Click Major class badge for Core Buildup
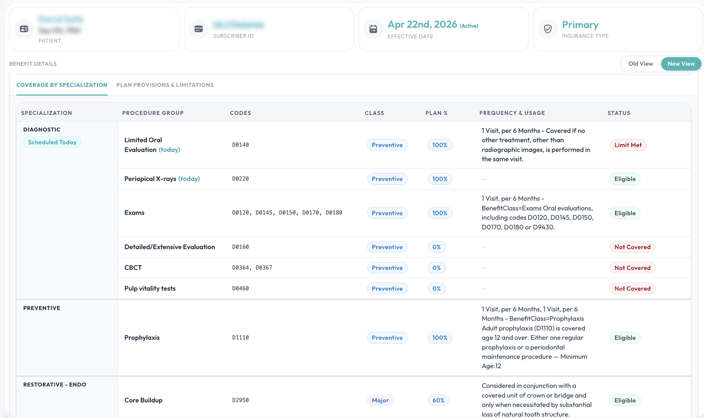The width and height of the screenshot is (704, 418). click(380, 400)
